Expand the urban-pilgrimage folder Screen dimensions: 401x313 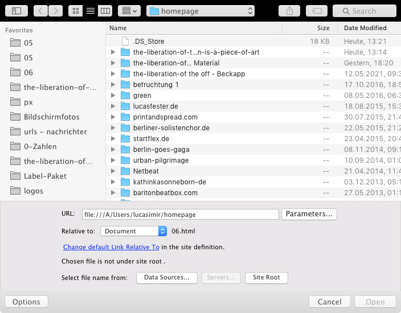click(113, 160)
